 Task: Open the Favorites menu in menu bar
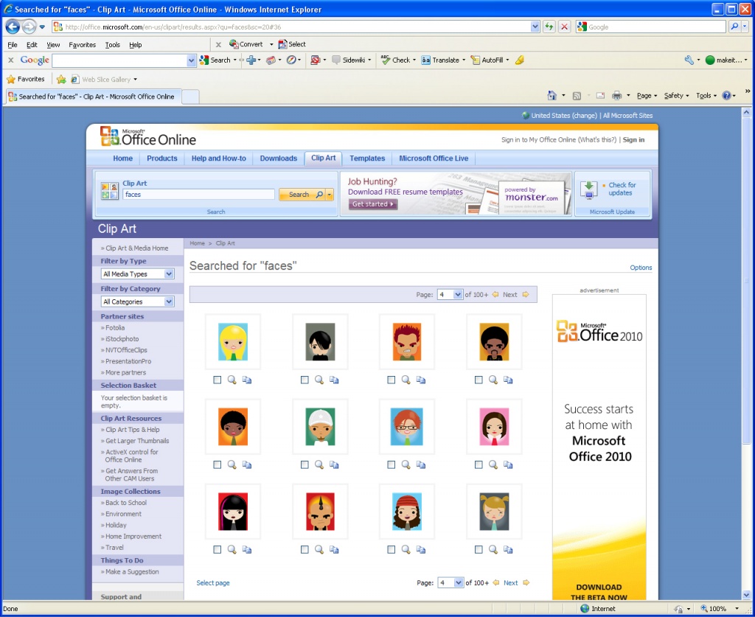pos(83,45)
